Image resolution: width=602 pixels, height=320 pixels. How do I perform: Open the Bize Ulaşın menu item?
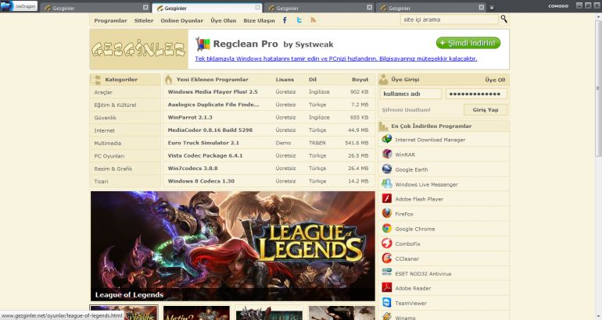(x=259, y=21)
